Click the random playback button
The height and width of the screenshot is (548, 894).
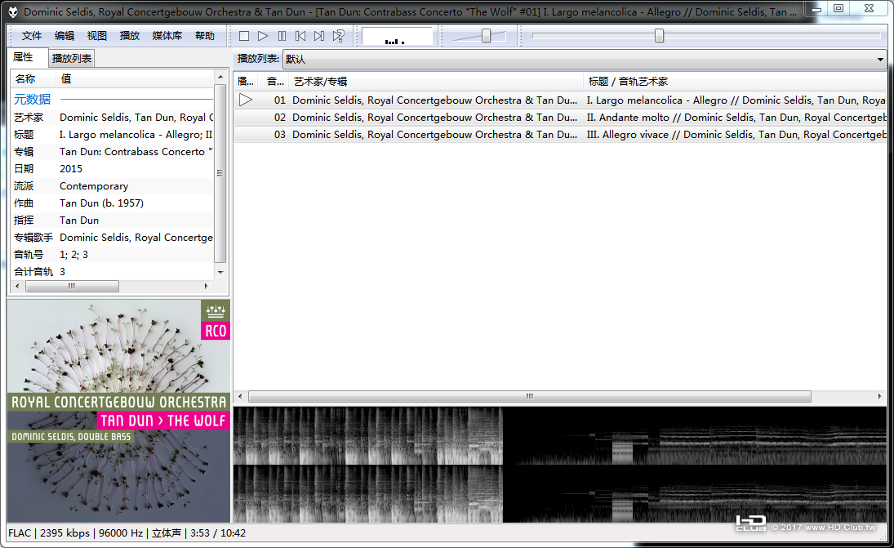point(338,36)
